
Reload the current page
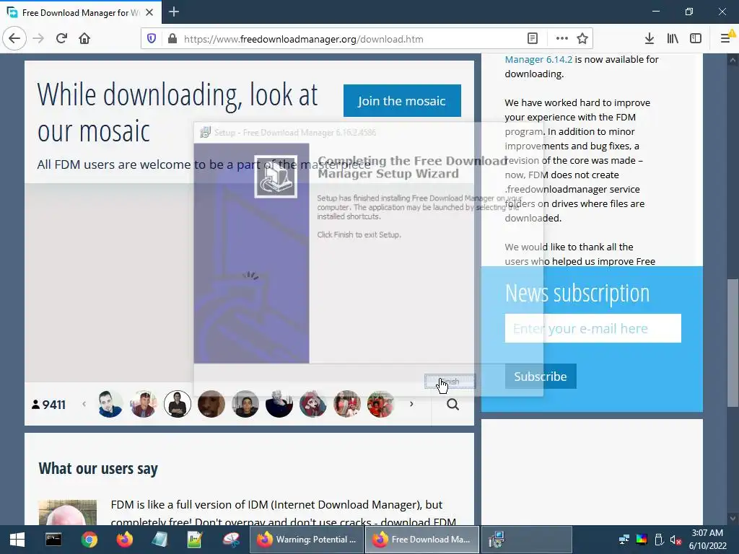coord(61,39)
